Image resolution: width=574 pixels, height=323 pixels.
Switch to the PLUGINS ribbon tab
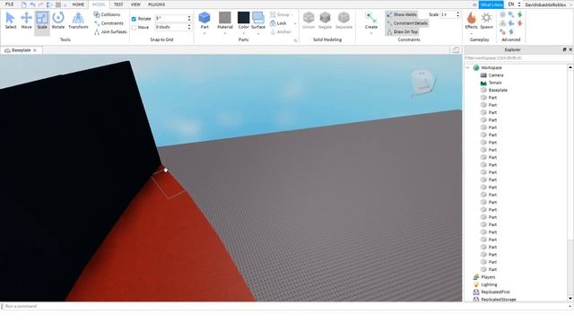(x=156, y=4)
